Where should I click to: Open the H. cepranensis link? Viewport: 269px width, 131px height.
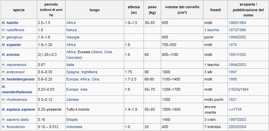14,65
